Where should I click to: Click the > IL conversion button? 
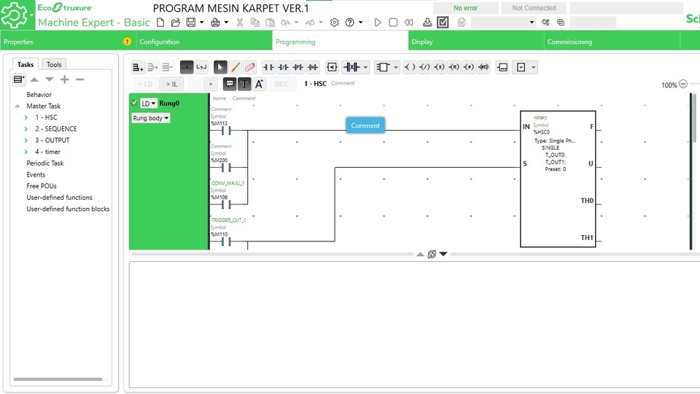click(171, 84)
